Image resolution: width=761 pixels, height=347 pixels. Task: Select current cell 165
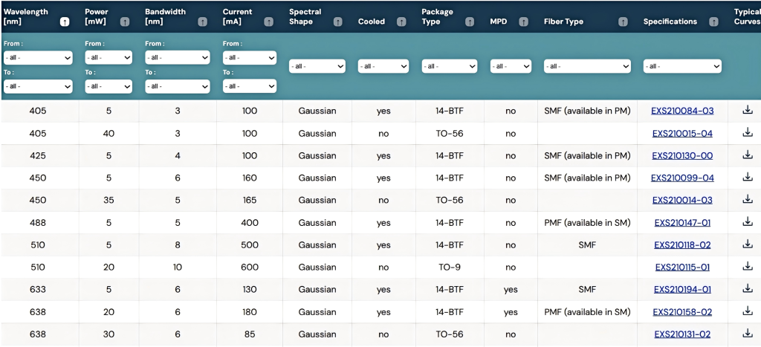coord(250,201)
